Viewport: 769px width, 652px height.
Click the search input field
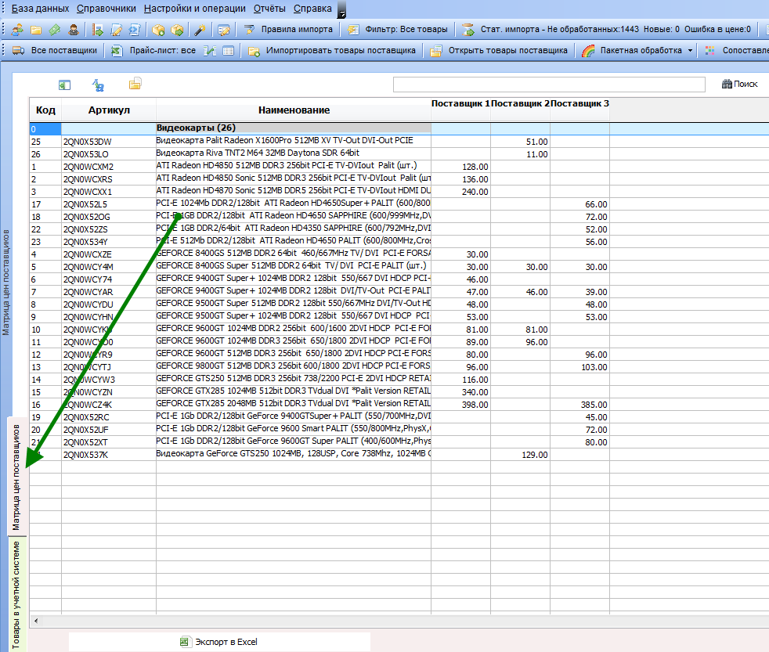[549, 85]
